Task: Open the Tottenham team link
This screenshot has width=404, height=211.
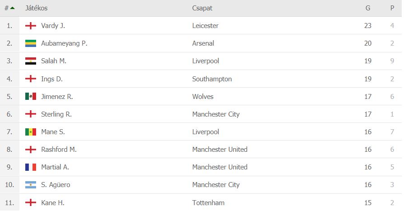Action: pos(208,202)
